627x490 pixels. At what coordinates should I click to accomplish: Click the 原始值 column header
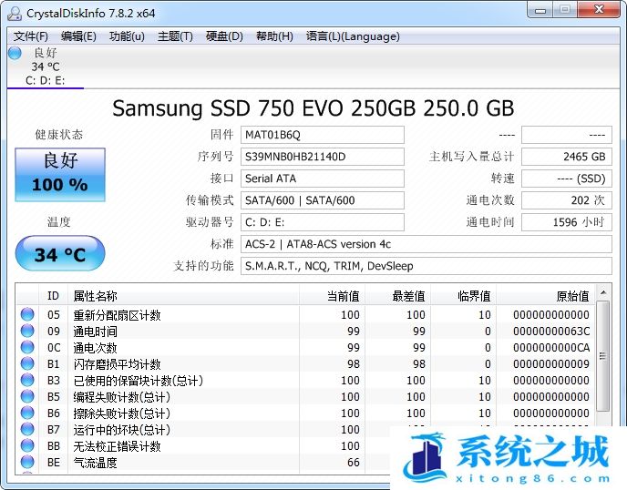click(x=545, y=296)
